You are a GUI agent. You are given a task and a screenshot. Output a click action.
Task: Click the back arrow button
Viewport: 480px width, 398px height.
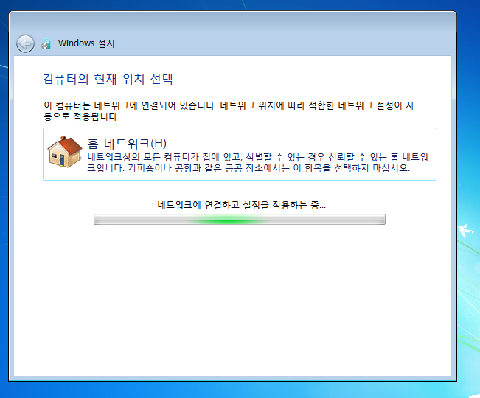(25, 43)
